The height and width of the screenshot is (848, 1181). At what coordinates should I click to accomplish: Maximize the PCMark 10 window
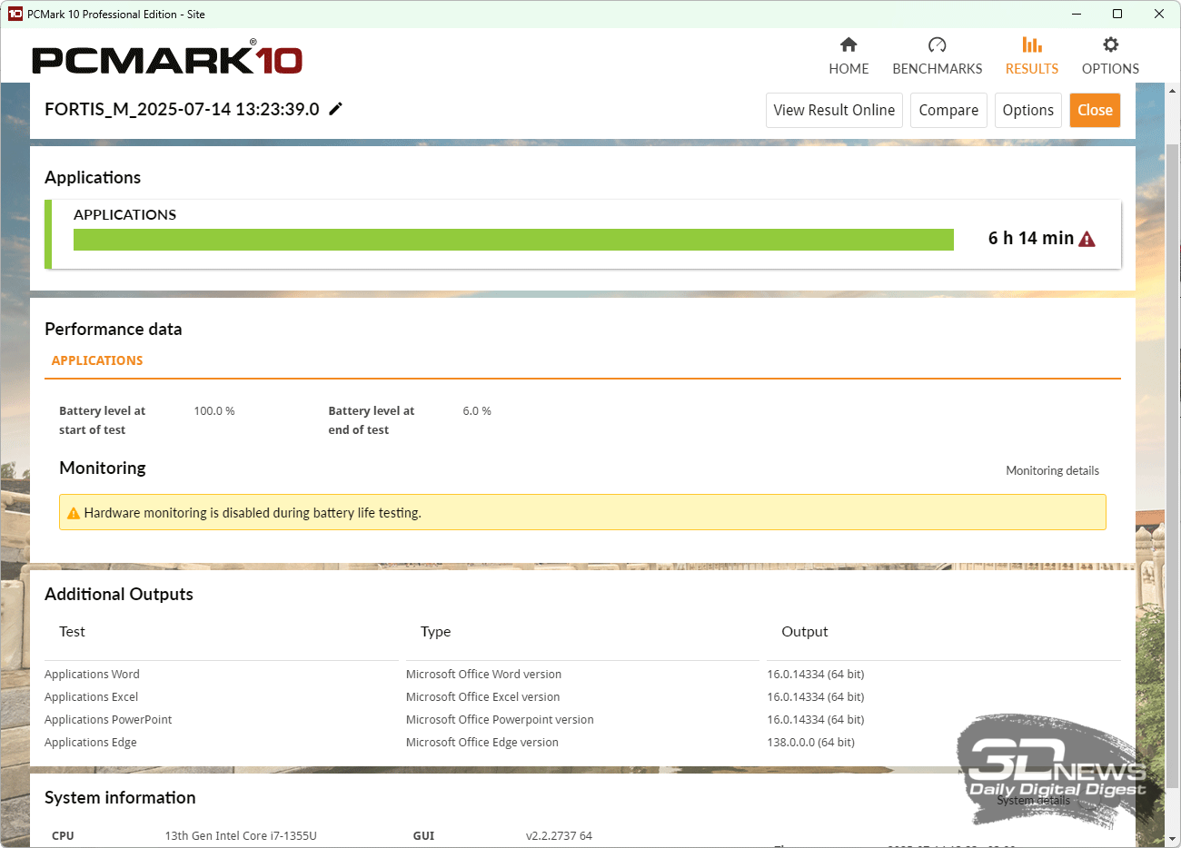tap(1117, 14)
